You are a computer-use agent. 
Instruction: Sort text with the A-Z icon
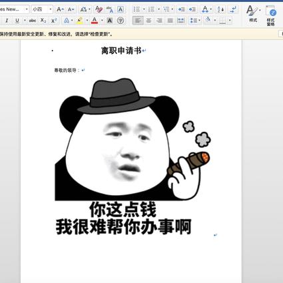coord(220,9)
